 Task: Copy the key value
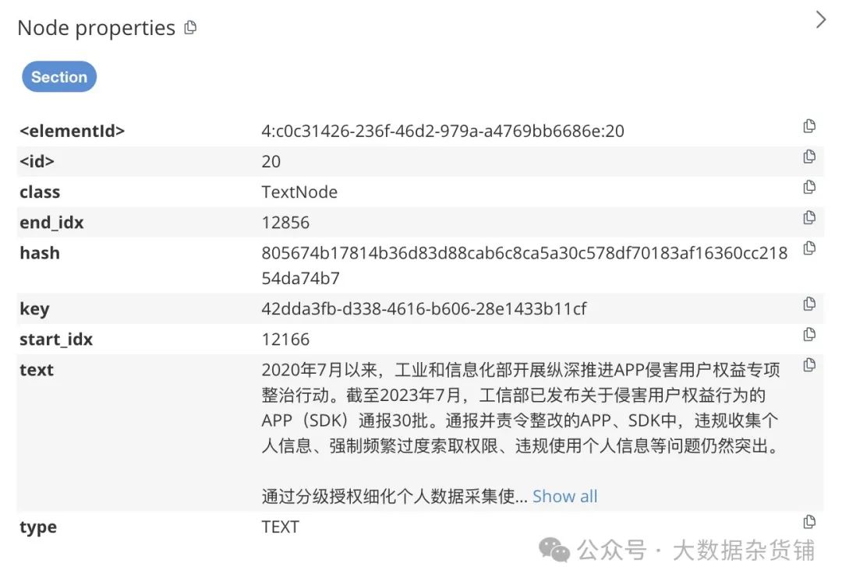(809, 304)
